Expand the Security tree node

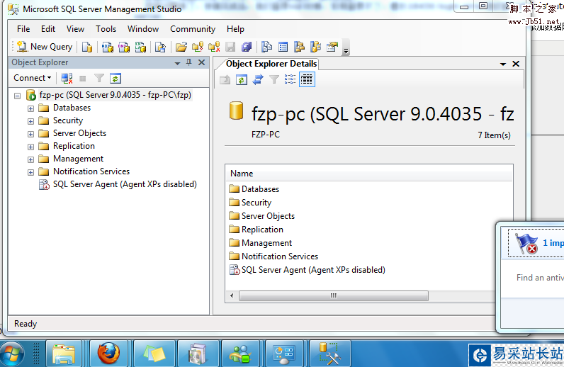pyautogui.click(x=31, y=121)
